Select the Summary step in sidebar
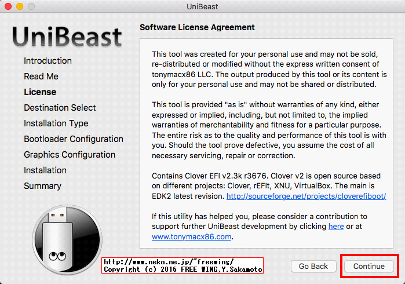The height and width of the screenshot is (284, 405). tap(43, 186)
